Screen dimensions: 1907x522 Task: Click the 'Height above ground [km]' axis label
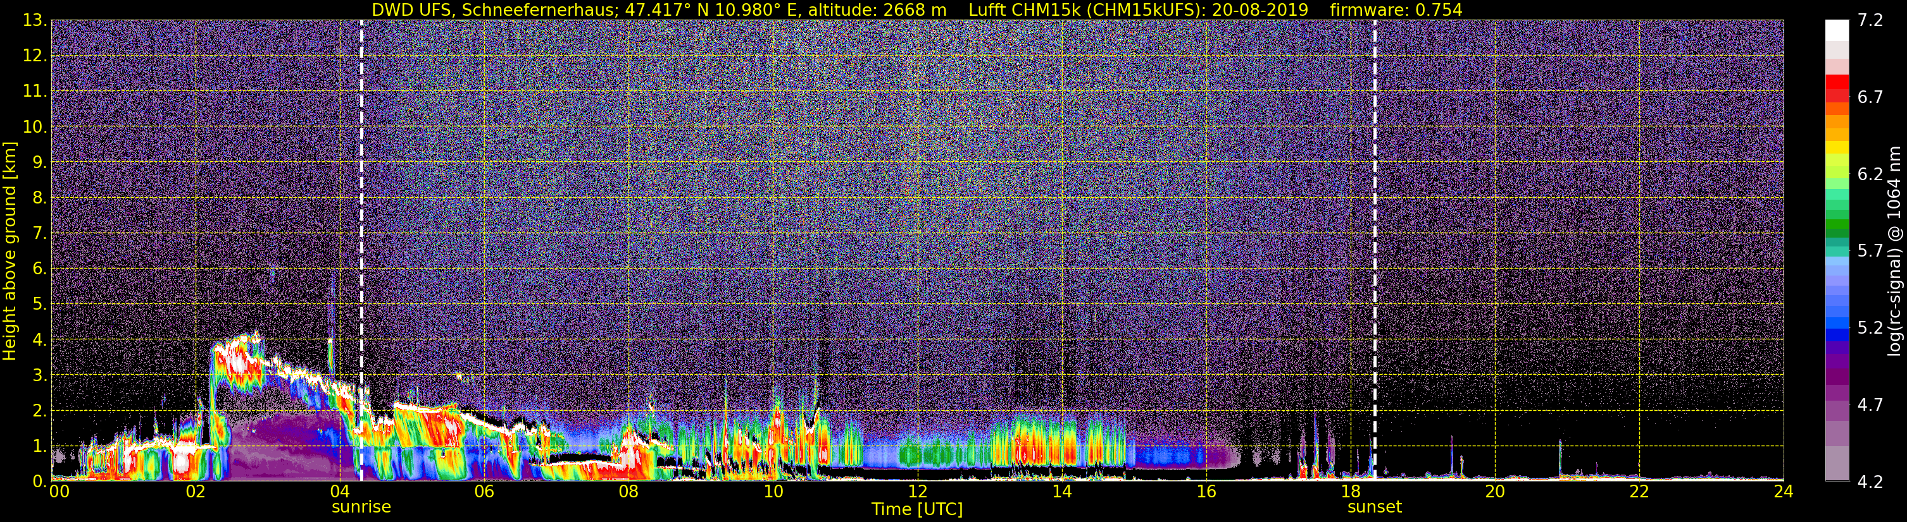[9, 250]
